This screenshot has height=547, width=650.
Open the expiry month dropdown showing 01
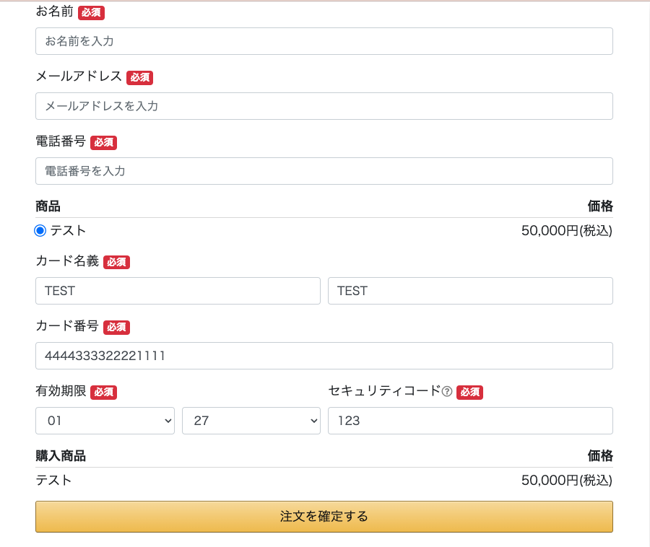pos(105,421)
